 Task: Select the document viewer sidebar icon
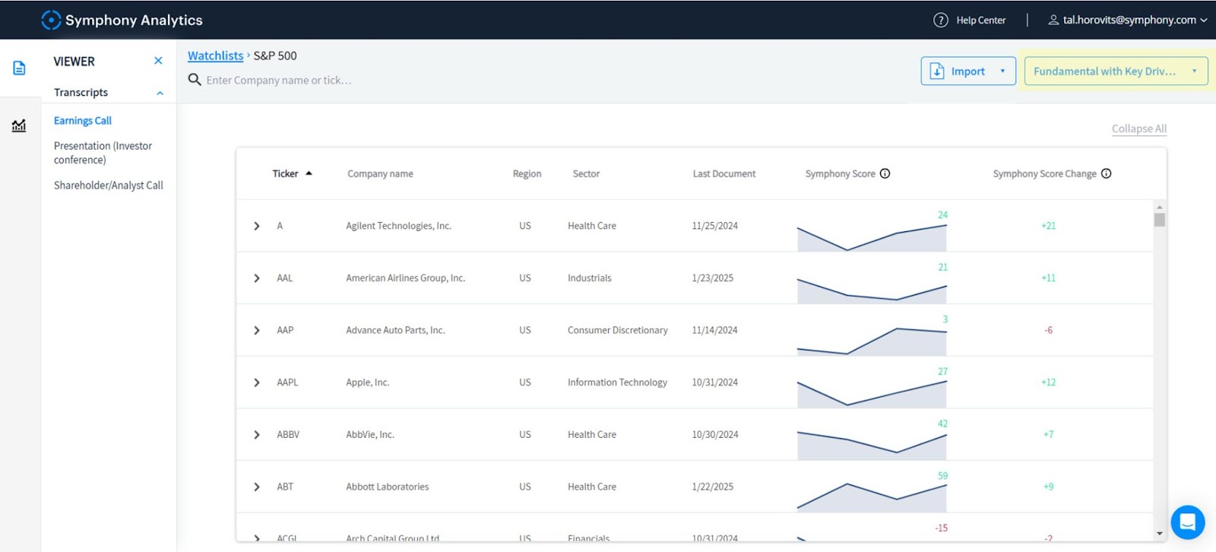pos(19,68)
